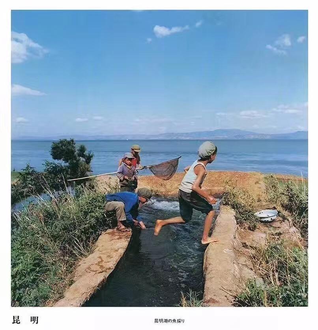Click the crouching boy's blue jacket
This screenshot has height=330, width=318.
click(x=123, y=202)
